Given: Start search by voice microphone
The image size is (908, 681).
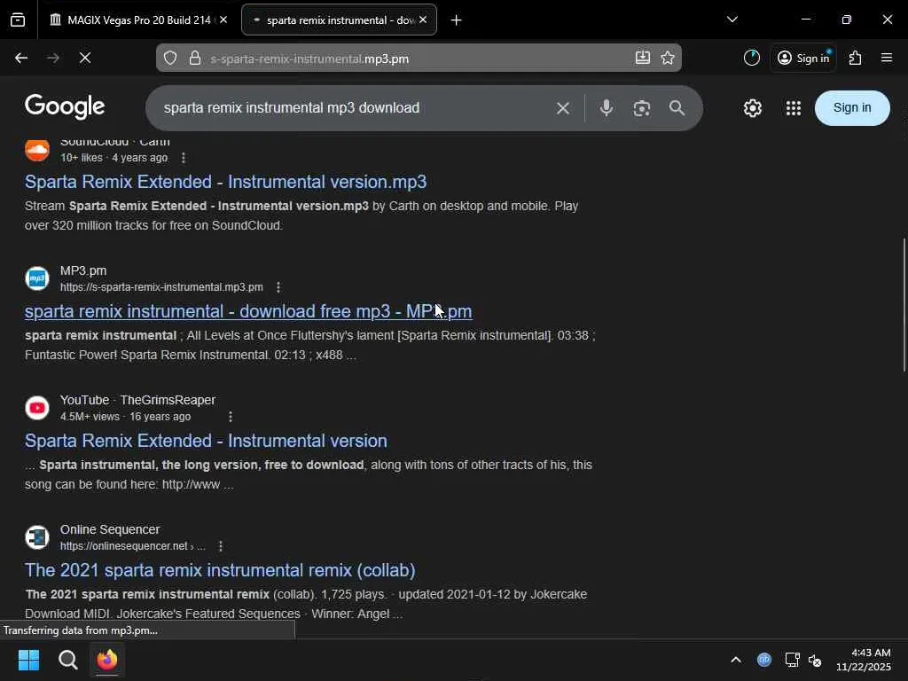Looking at the screenshot, I should (x=607, y=108).
